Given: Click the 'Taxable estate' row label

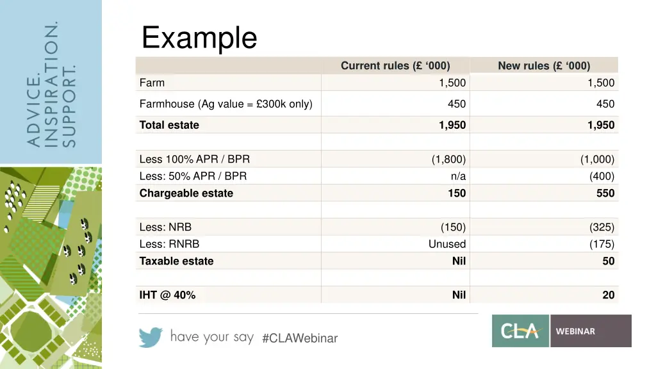Looking at the screenshot, I should tap(176, 261).
